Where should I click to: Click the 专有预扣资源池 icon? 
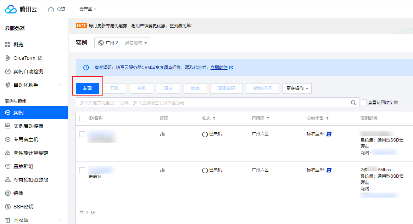[x=8, y=180]
